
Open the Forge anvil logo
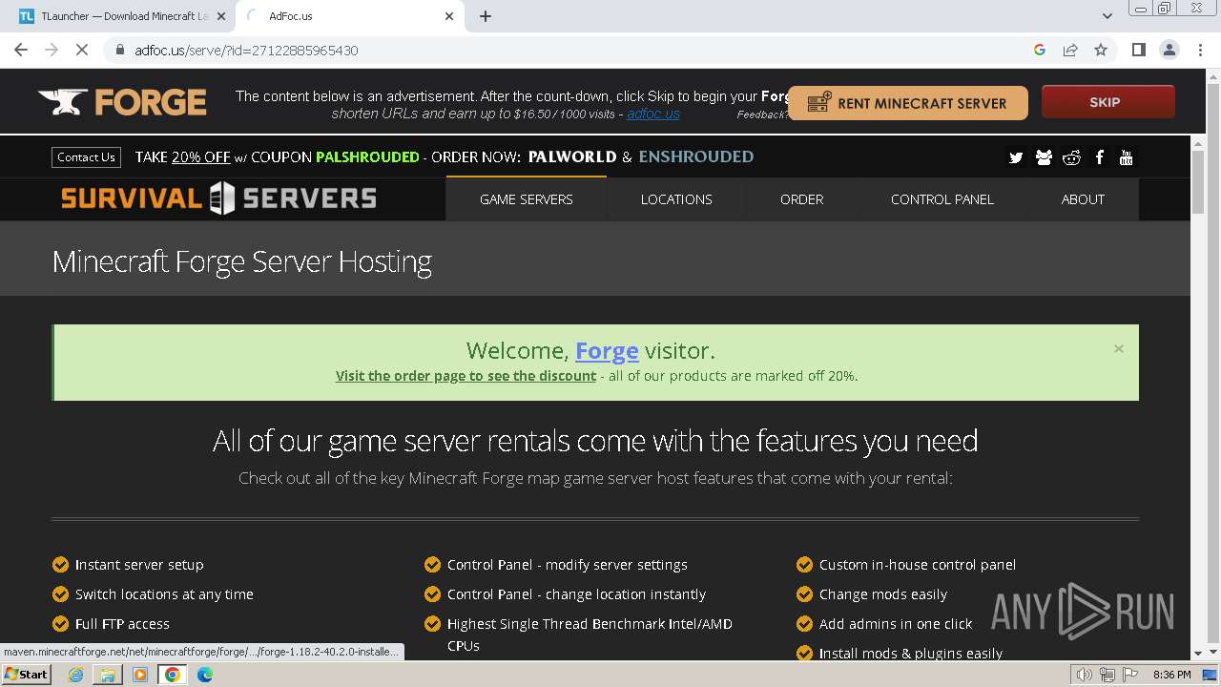click(x=122, y=102)
